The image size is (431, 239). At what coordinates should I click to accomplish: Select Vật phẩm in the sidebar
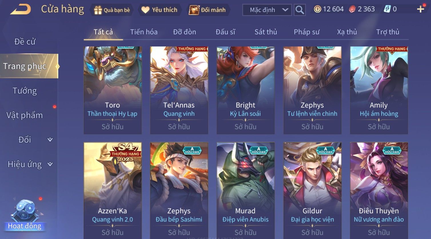pos(25,115)
